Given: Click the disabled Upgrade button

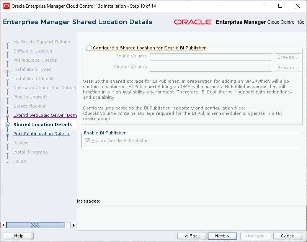Looking at the screenshot, I should 255,236.
